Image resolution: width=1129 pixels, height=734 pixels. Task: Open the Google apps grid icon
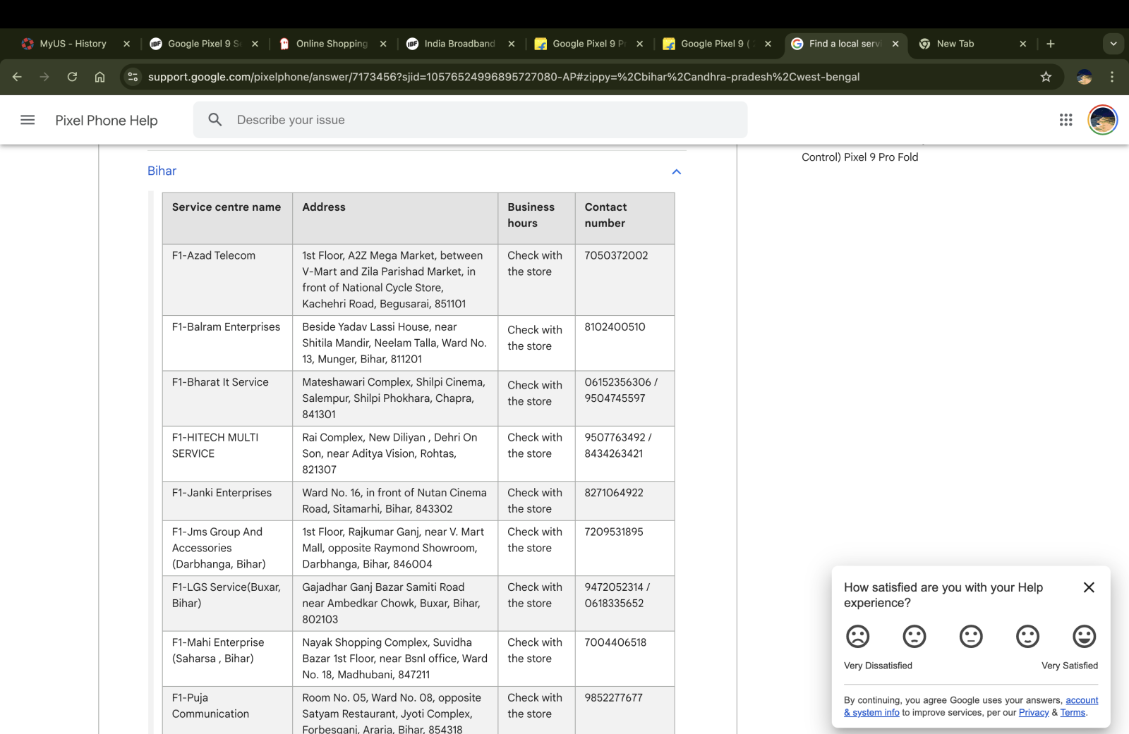click(1065, 120)
